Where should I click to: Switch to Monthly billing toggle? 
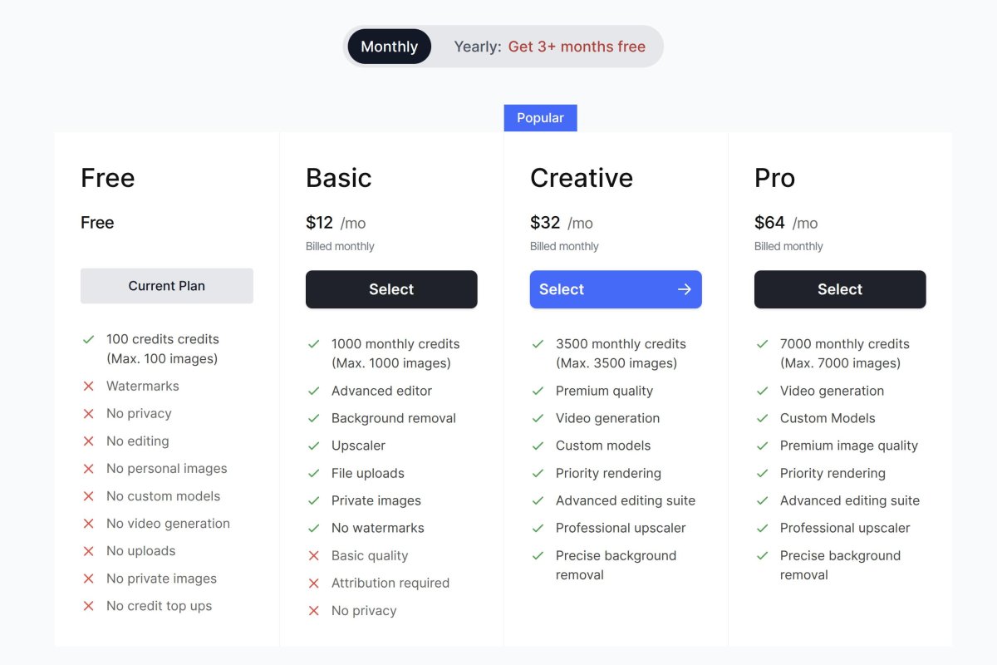[x=389, y=47]
